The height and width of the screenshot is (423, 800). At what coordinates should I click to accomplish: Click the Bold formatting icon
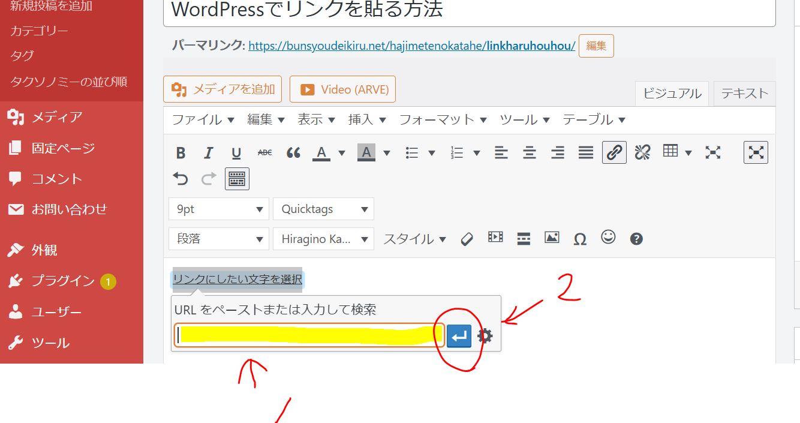click(x=181, y=153)
